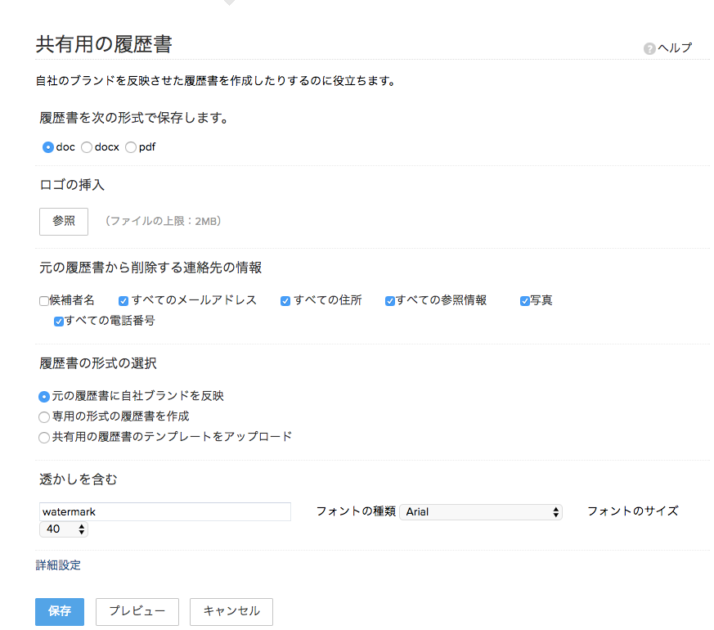Select the pdf format radio button
The height and width of the screenshot is (630, 714).
[131, 147]
